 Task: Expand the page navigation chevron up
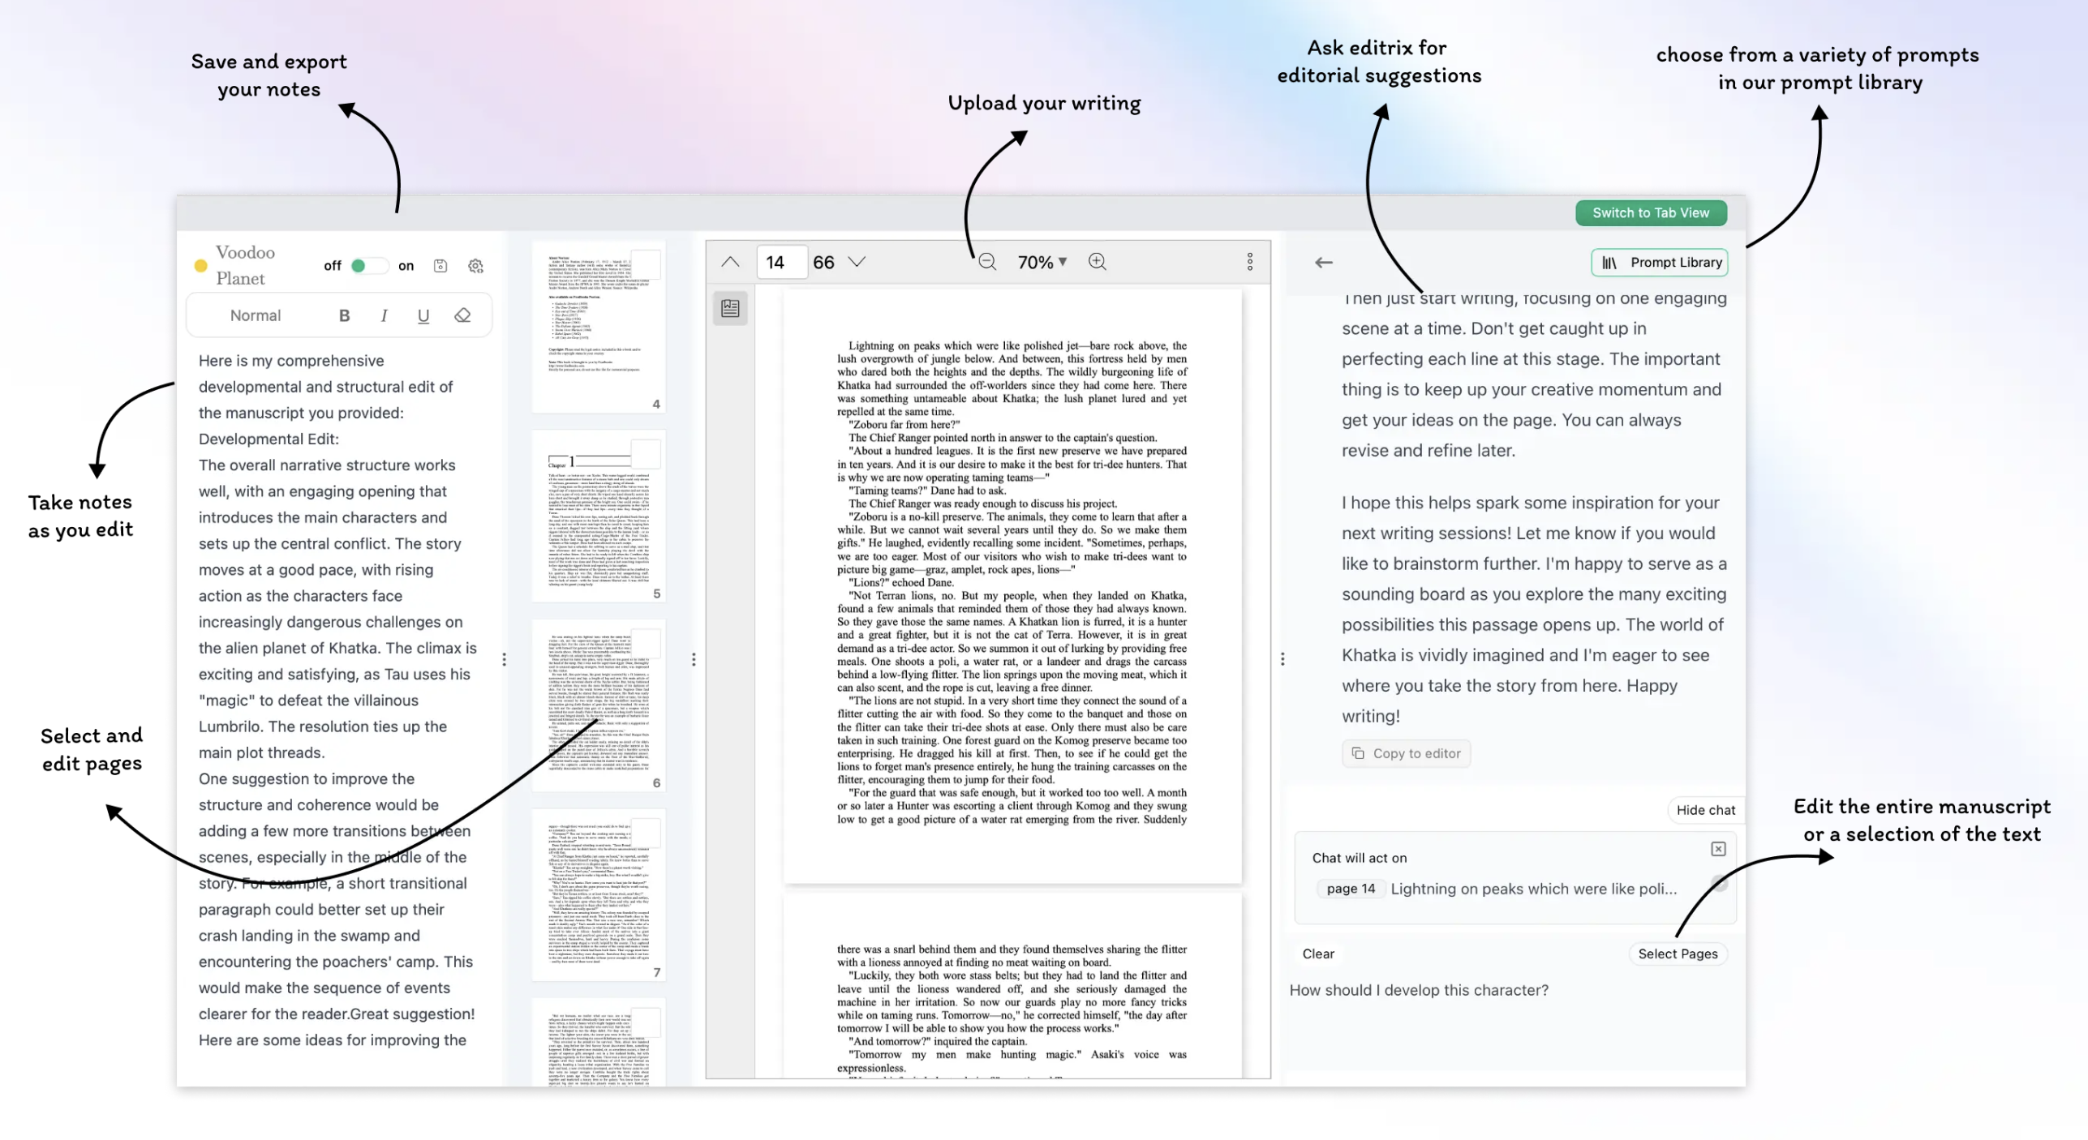pyautogui.click(x=728, y=263)
